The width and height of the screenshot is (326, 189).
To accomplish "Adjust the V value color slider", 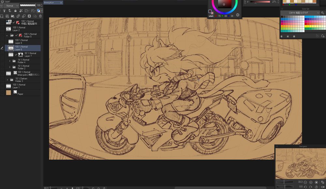I will pos(260,2).
